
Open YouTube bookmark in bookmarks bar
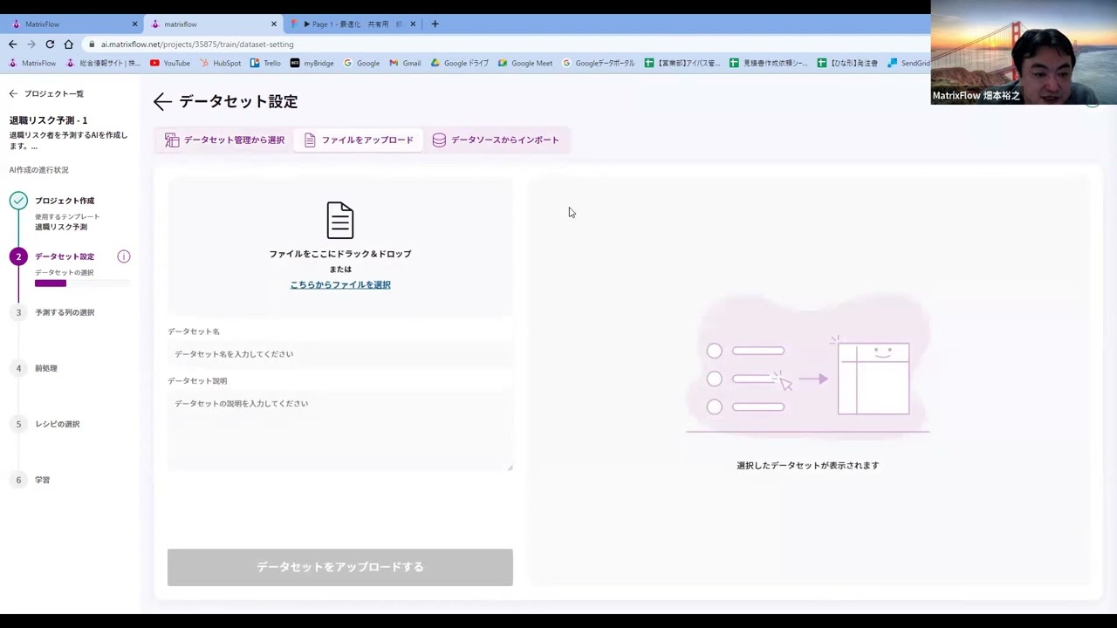pyautogui.click(x=169, y=63)
